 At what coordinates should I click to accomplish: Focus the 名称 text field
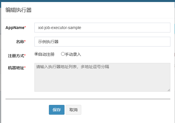(x=102, y=42)
